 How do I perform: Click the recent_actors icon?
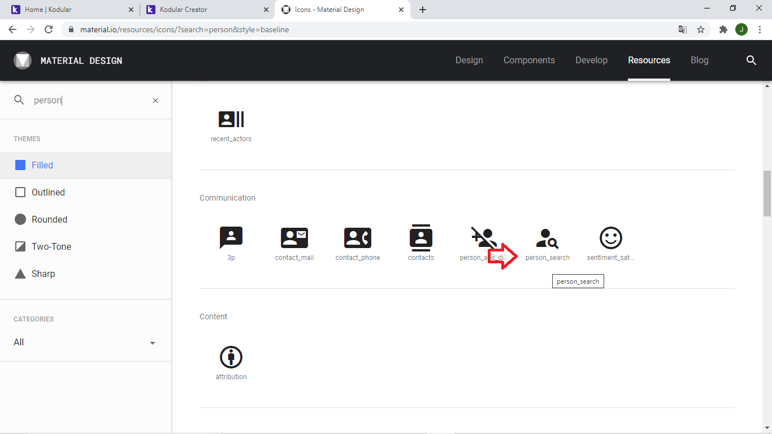pyautogui.click(x=231, y=119)
